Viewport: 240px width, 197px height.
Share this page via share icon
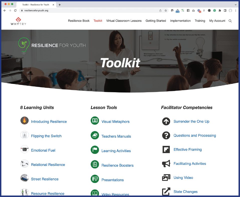click(160, 11)
